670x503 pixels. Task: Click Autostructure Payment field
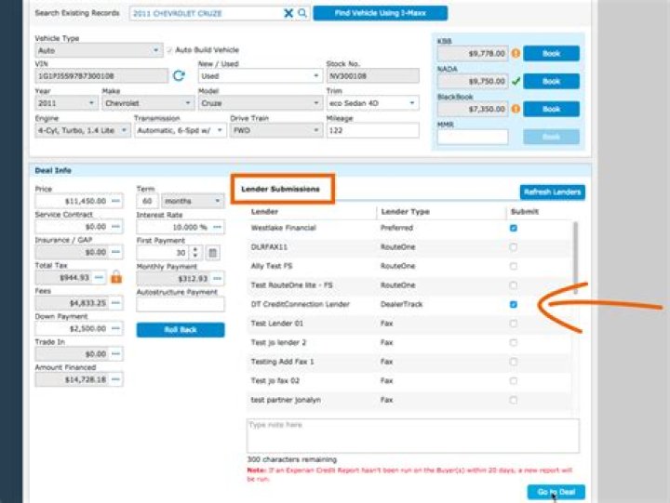(x=181, y=304)
